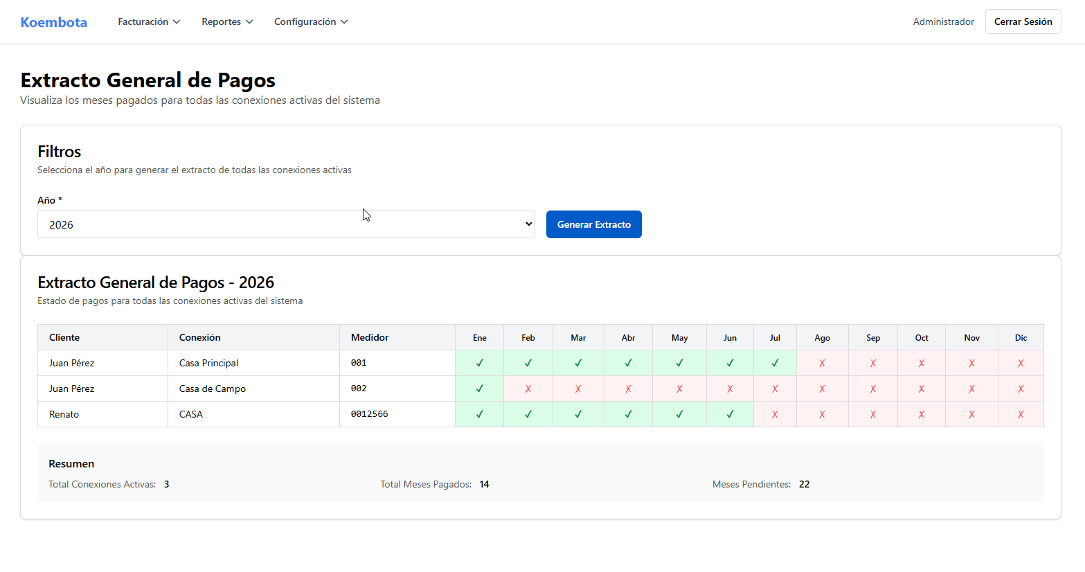Click the January checkmark for Casa de Campo
The image size is (1085, 572).
pos(479,388)
